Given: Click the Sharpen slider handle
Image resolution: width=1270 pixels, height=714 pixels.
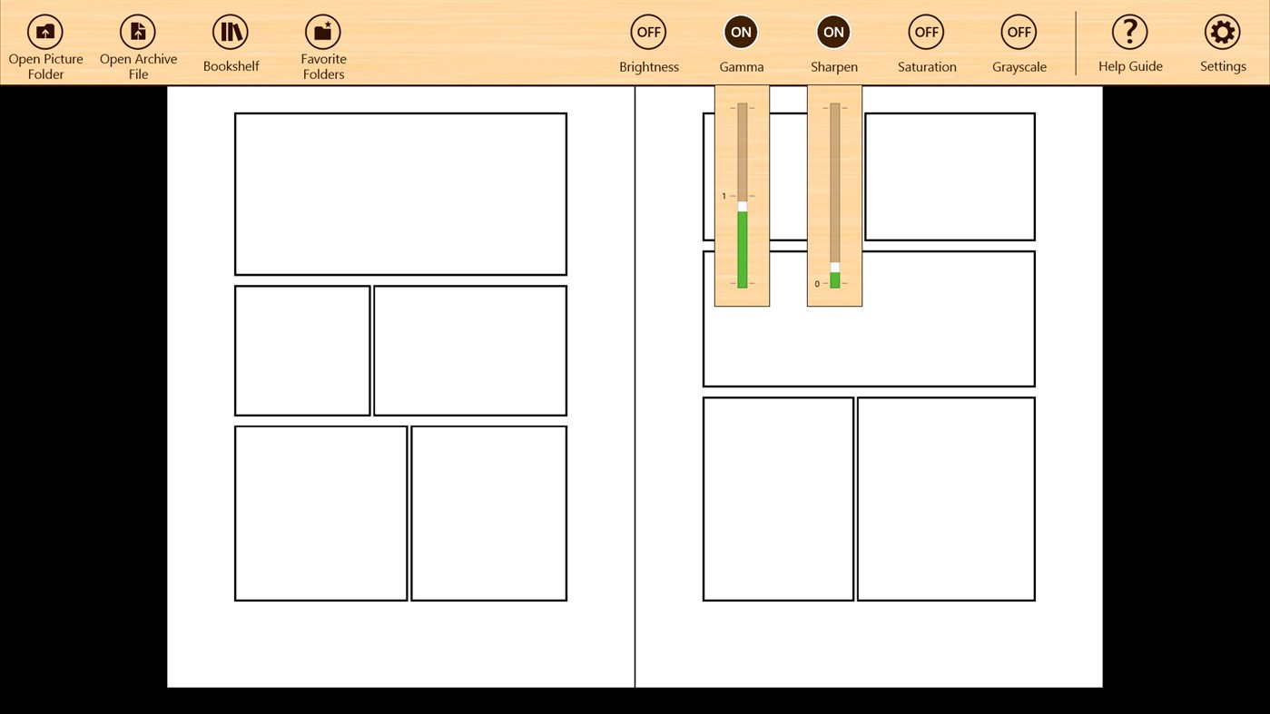Looking at the screenshot, I should coord(834,266).
